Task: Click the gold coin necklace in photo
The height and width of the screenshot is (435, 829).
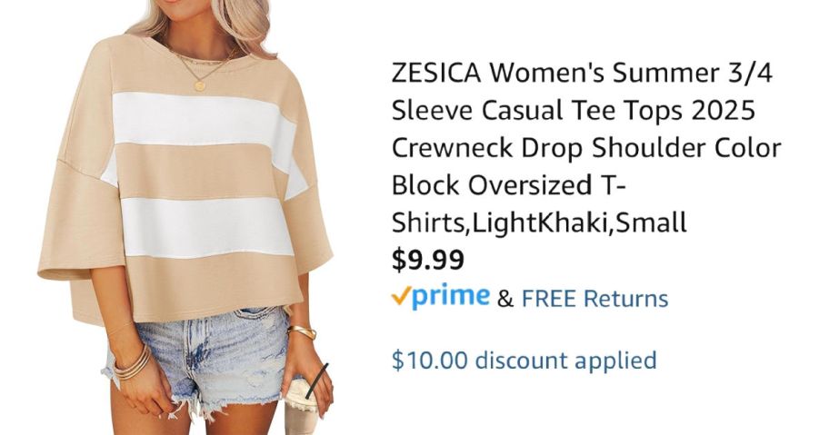Action: coord(200,84)
